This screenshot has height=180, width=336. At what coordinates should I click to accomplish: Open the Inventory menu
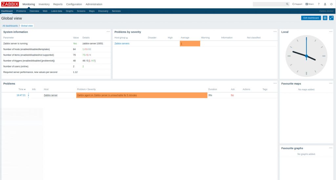44,4
